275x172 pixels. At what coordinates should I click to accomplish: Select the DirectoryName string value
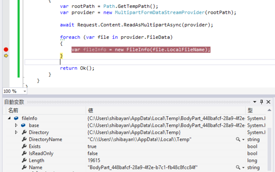pos(139,140)
